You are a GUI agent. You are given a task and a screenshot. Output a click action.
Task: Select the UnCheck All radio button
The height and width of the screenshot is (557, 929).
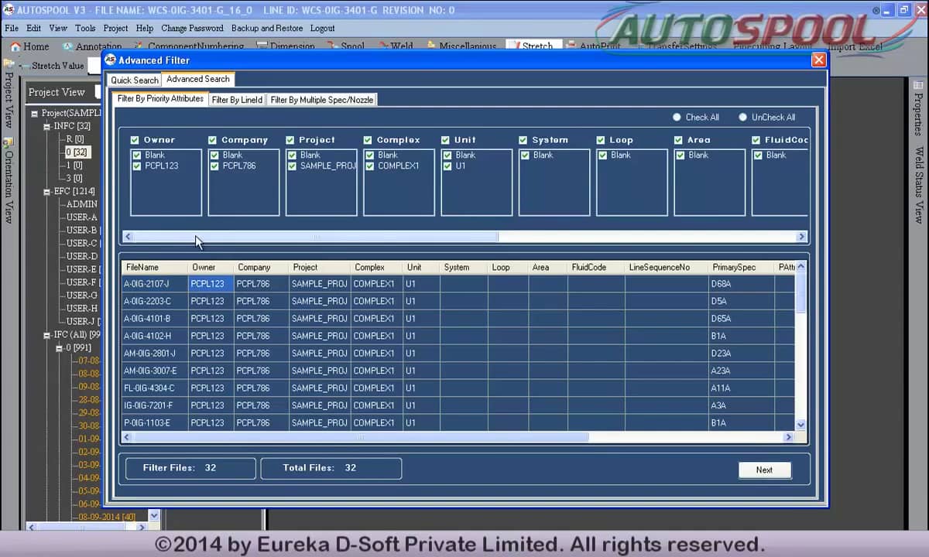click(742, 118)
